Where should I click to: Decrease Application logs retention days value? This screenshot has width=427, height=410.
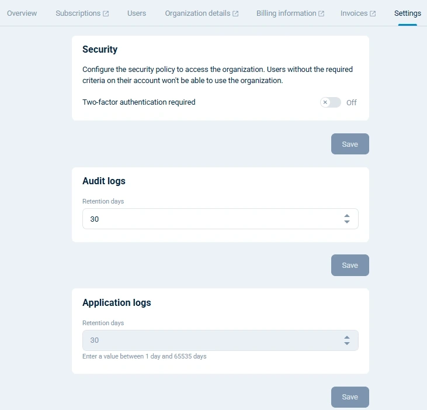click(347, 344)
